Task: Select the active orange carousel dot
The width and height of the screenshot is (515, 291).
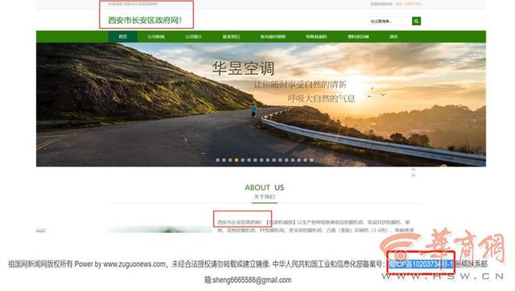Action: 237,160
